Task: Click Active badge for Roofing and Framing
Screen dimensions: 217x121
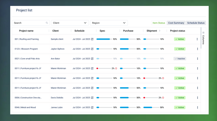Action: pyautogui.click(x=180, y=39)
